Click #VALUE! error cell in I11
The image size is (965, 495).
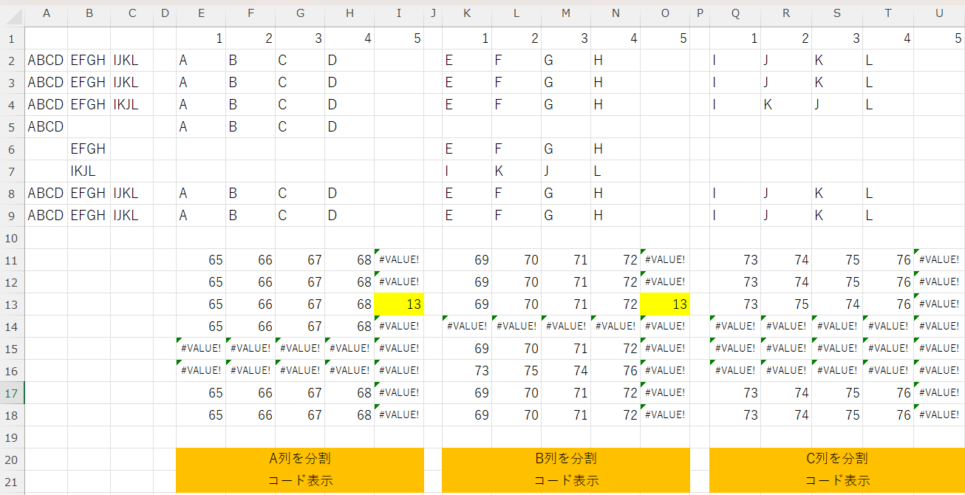399,260
